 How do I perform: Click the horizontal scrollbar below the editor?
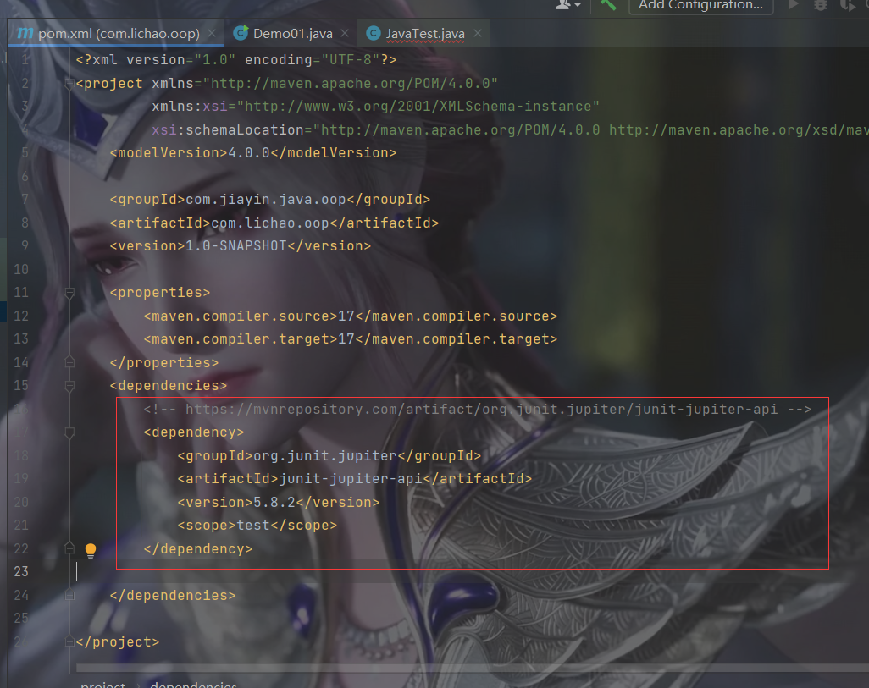click(x=472, y=668)
